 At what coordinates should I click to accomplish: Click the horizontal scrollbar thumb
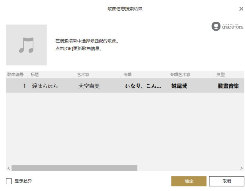[74, 168]
